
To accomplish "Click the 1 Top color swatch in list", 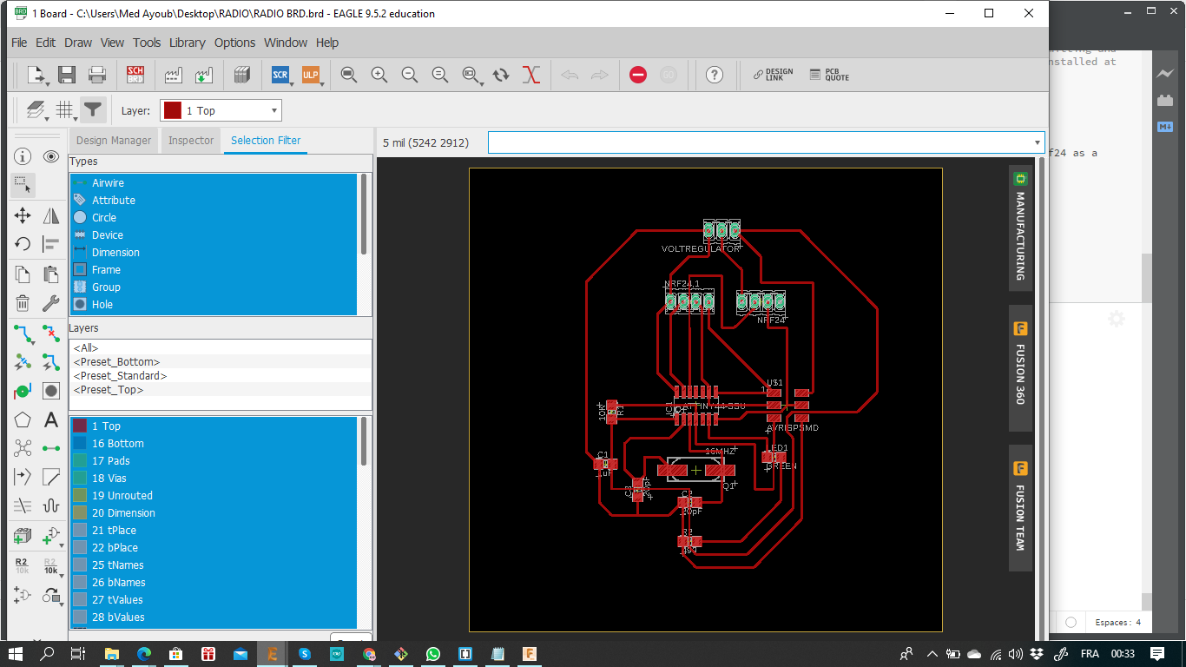I will [x=80, y=426].
